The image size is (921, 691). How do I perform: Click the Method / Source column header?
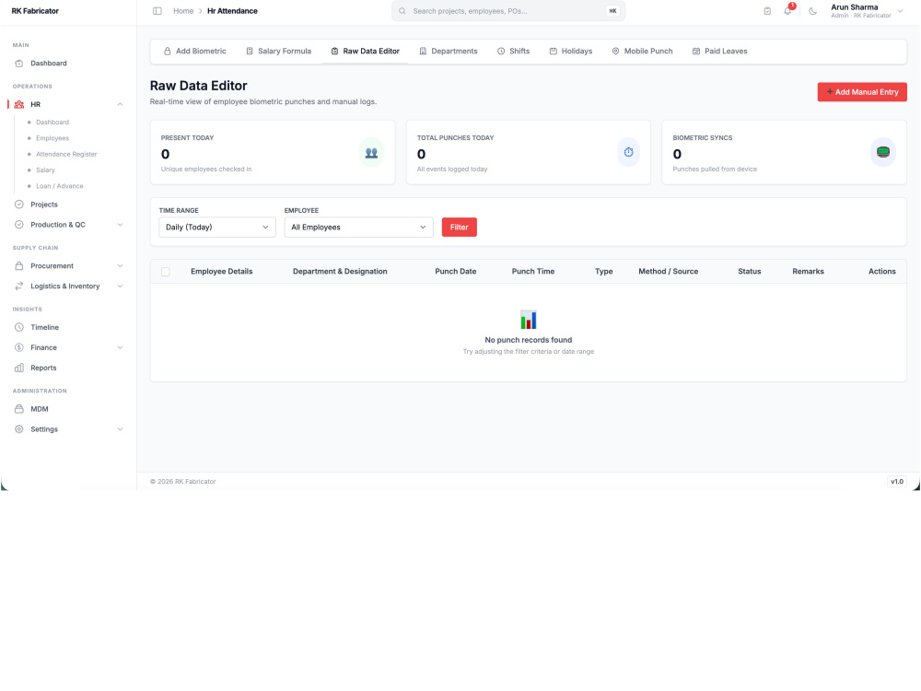[x=668, y=272]
